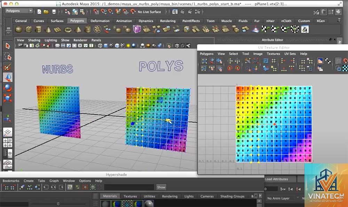Viewport: 348px width, 207px height.
Task: Open the Tool menu in UV Texture Editor
Action: 245,54
